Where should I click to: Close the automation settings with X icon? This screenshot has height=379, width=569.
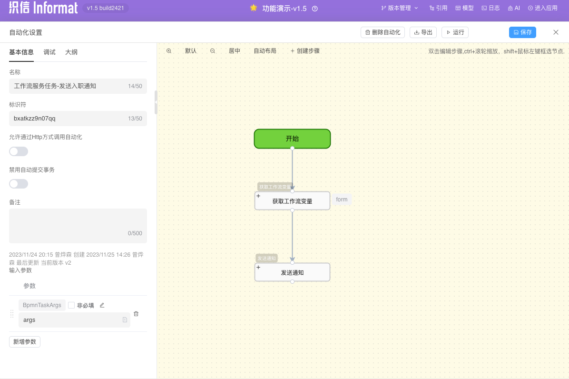click(556, 32)
